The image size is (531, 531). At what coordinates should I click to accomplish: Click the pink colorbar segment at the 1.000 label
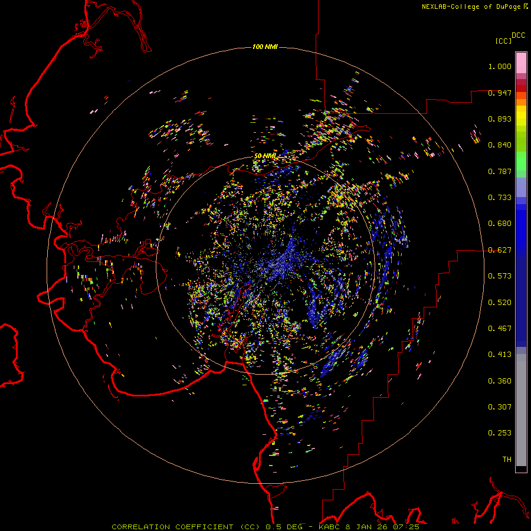(x=521, y=63)
